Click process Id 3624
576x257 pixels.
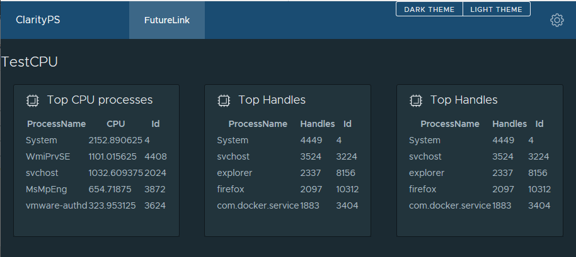click(155, 205)
